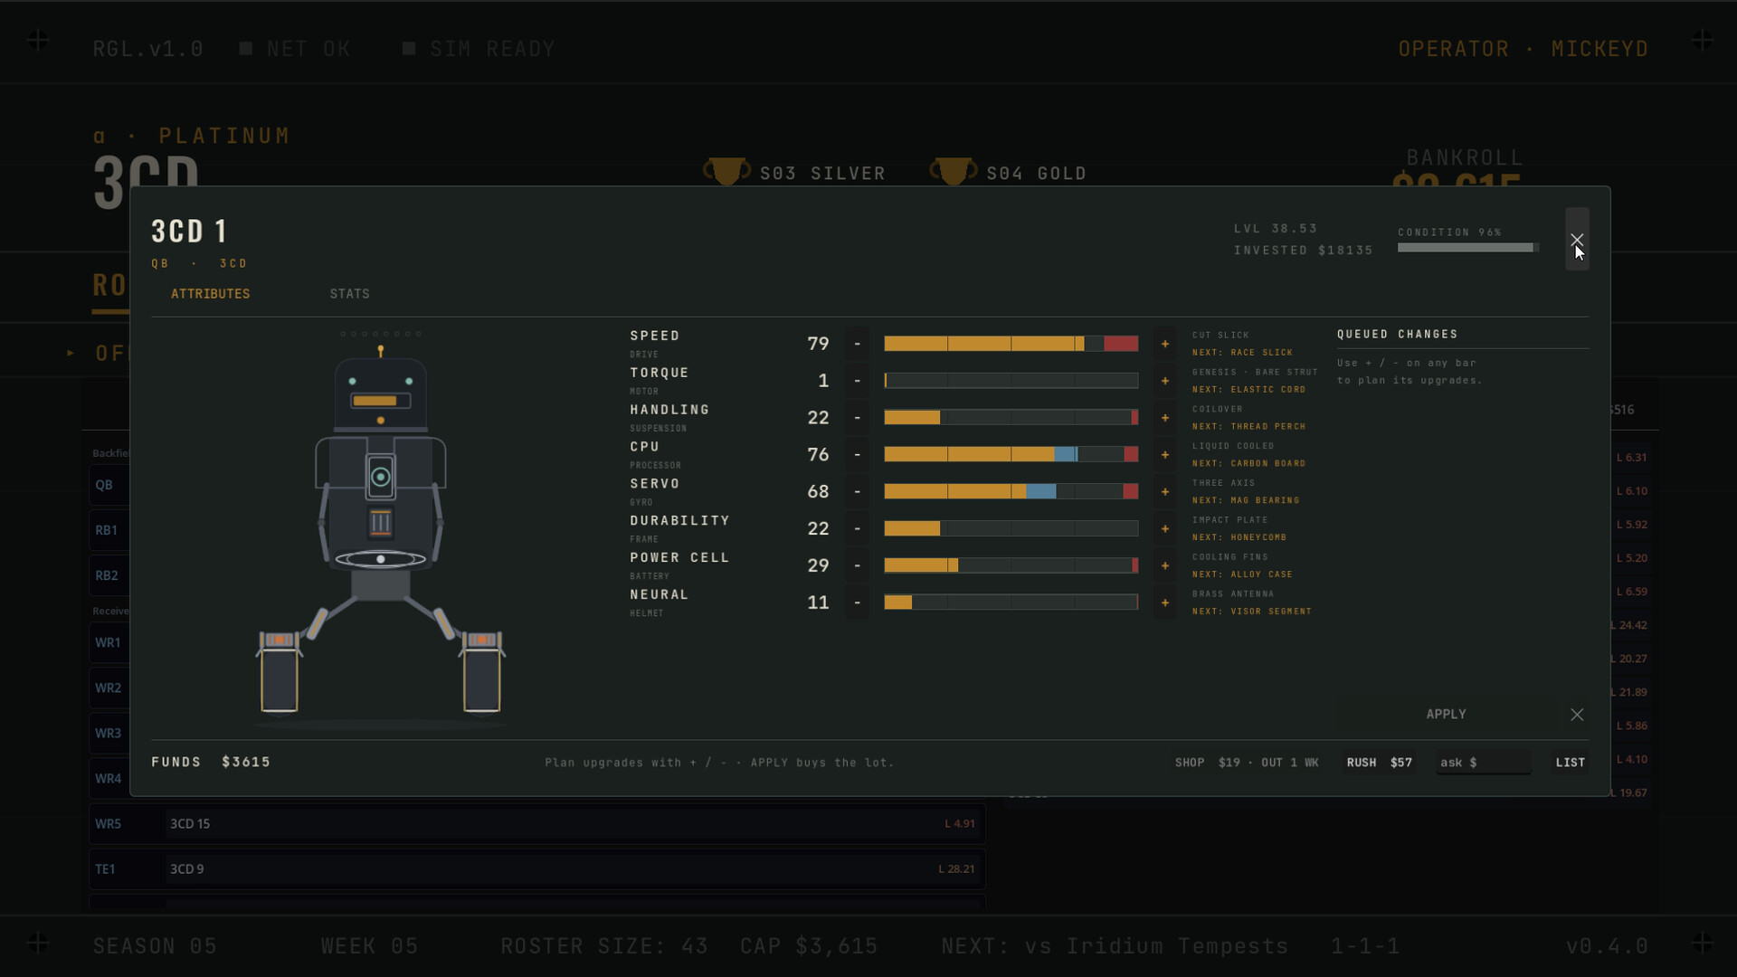
Task: Click the S03 SILVER trophy icon
Action: click(726, 171)
